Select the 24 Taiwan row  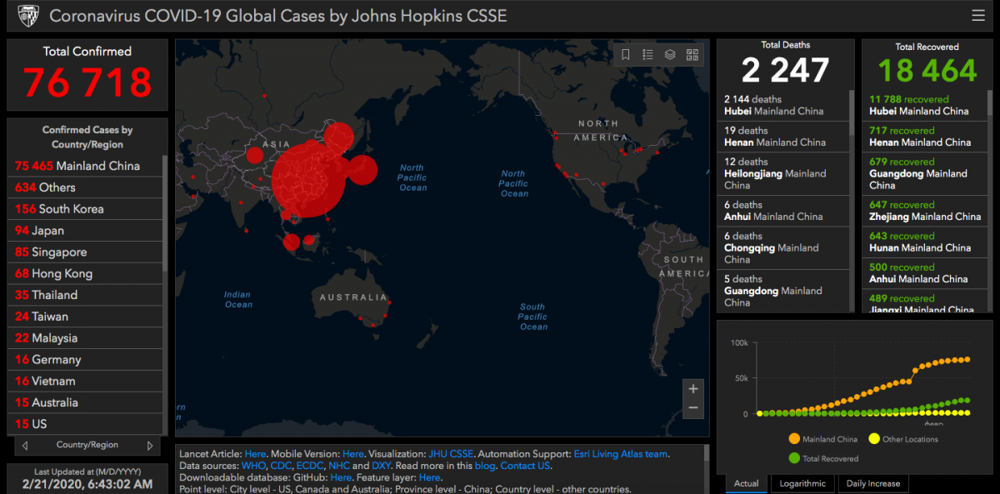[x=85, y=317]
